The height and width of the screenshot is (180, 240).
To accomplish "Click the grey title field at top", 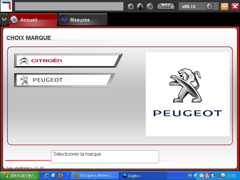I will [69, 6].
